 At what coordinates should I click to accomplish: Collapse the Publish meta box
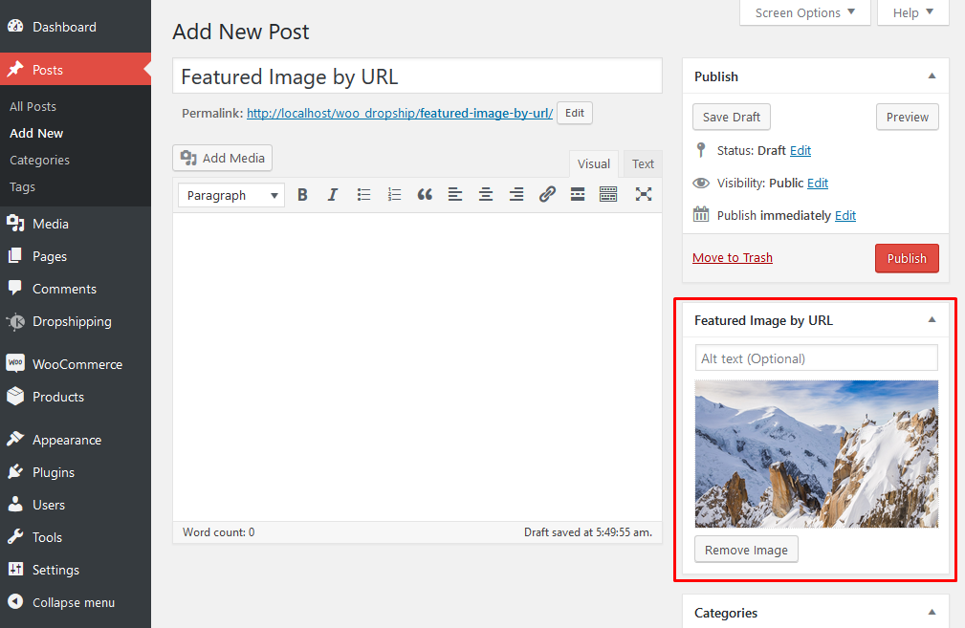pos(932,76)
